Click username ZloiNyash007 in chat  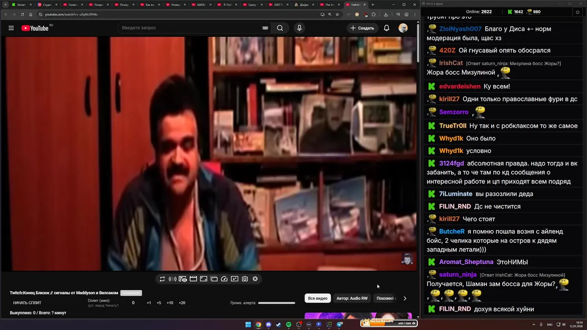tap(460, 29)
